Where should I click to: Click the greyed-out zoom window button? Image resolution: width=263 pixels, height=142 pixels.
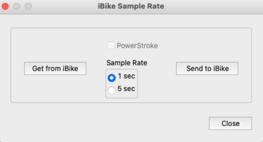pyautogui.click(x=28, y=6)
